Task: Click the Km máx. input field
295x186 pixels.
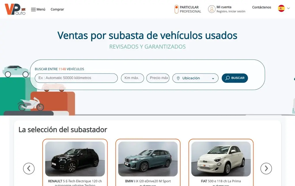Action: coord(133,78)
